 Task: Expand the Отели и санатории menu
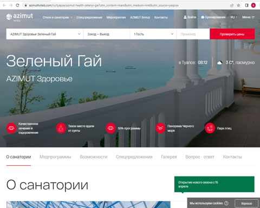[57, 17]
